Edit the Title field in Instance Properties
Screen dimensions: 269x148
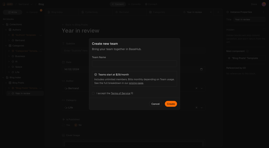click(x=249, y=19)
